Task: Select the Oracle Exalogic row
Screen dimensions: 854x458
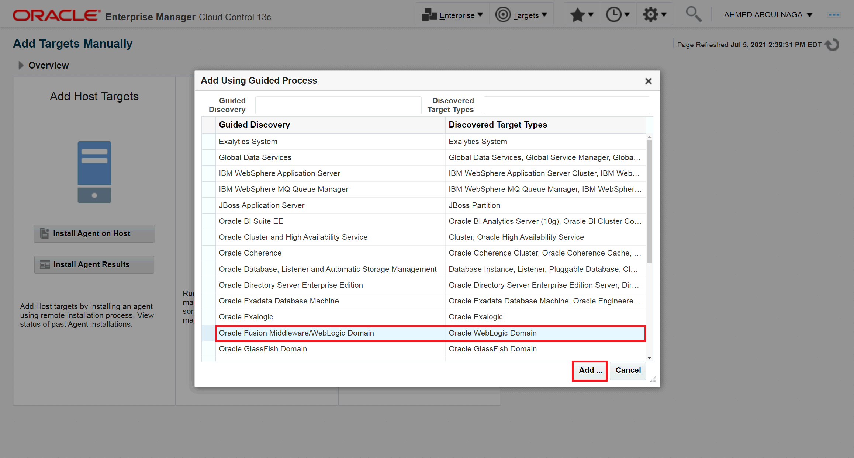Action: pos(246,317)
